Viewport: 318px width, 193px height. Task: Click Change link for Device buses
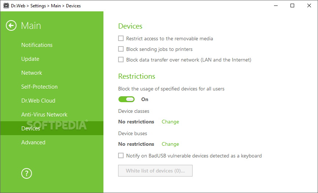coord(170,144)
